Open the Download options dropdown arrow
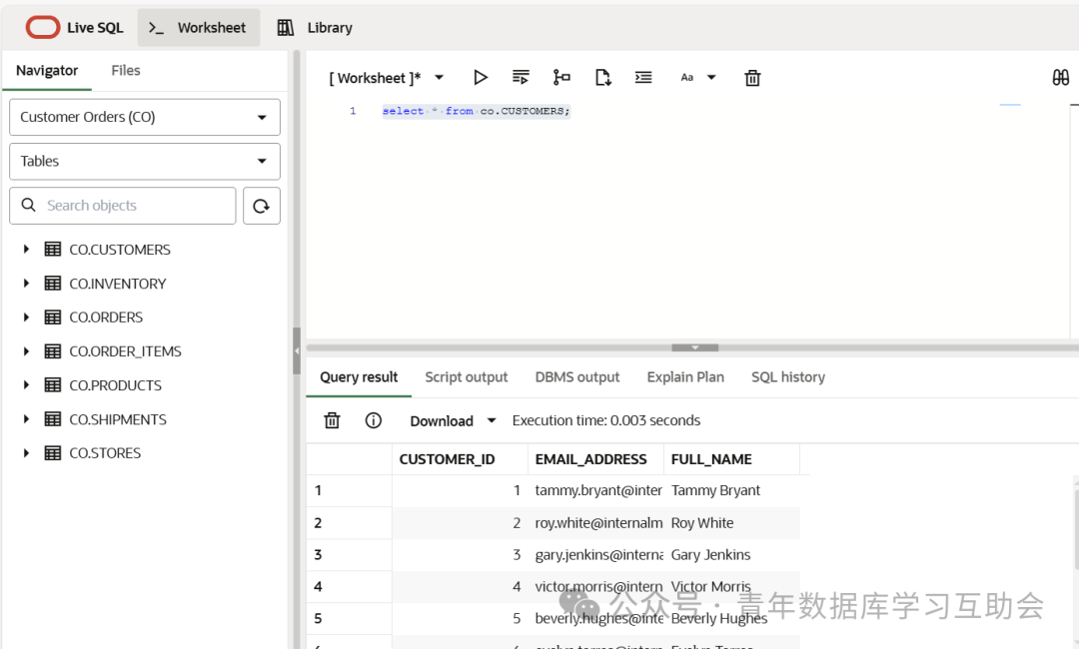The height and width of the screenshot is (649, 1079). (x=492, y=420)
